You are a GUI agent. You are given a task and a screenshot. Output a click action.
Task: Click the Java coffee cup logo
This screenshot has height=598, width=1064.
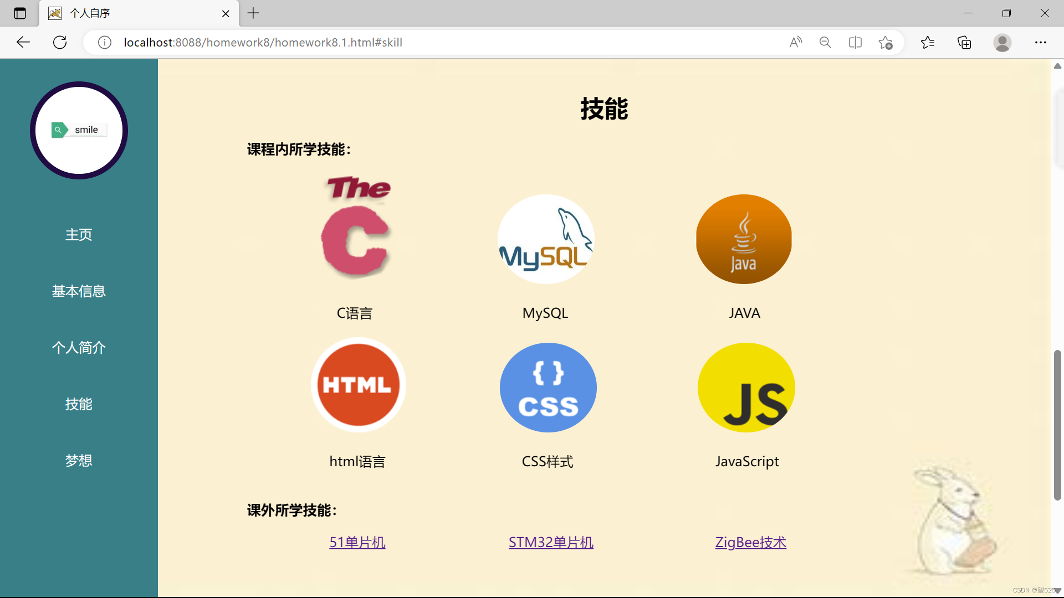pos(744,239)
